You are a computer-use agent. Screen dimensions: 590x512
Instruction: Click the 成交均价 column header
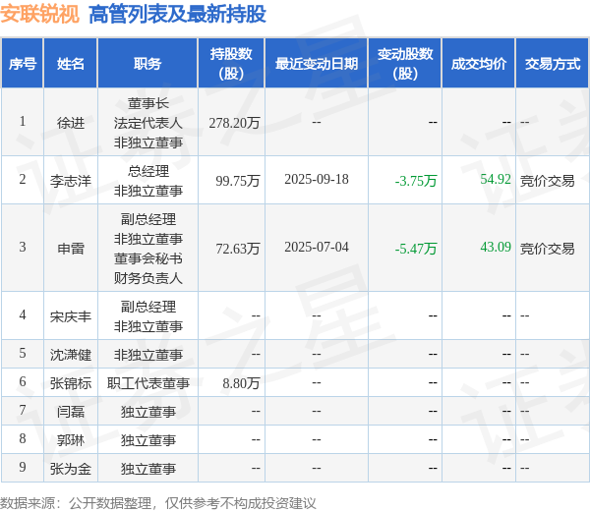[479, 64]
